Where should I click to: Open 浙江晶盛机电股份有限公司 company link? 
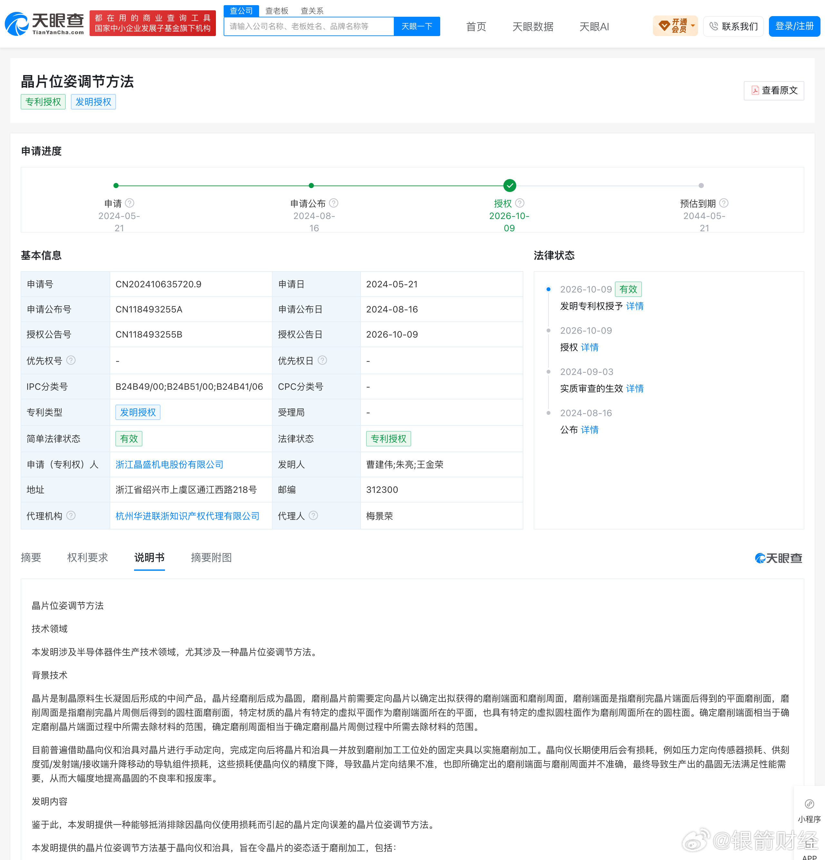169,464
